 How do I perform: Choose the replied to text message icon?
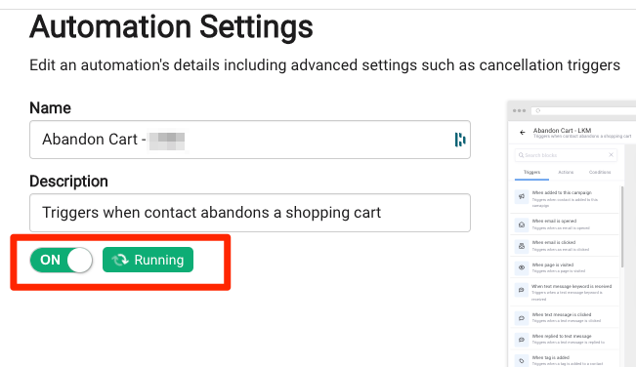(x=522, y=340)
